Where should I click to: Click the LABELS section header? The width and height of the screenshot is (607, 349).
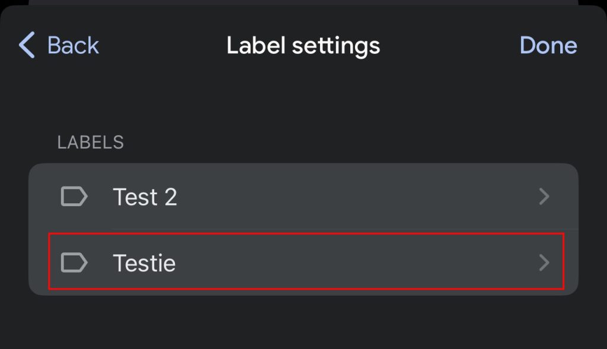(91, 142)
